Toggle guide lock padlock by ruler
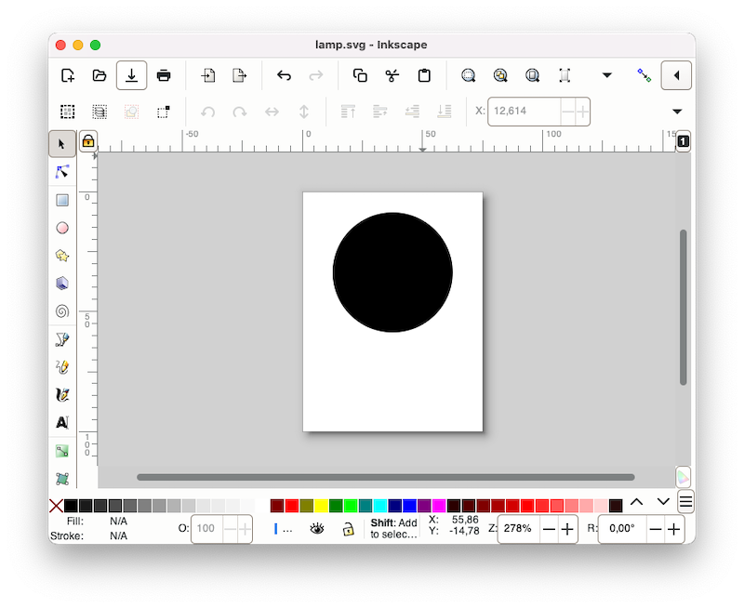 (88, 141)
